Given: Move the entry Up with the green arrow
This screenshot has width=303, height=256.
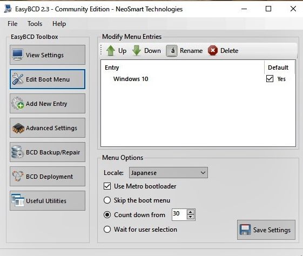Looking at the screenshot, I should [x=116, y=51].
